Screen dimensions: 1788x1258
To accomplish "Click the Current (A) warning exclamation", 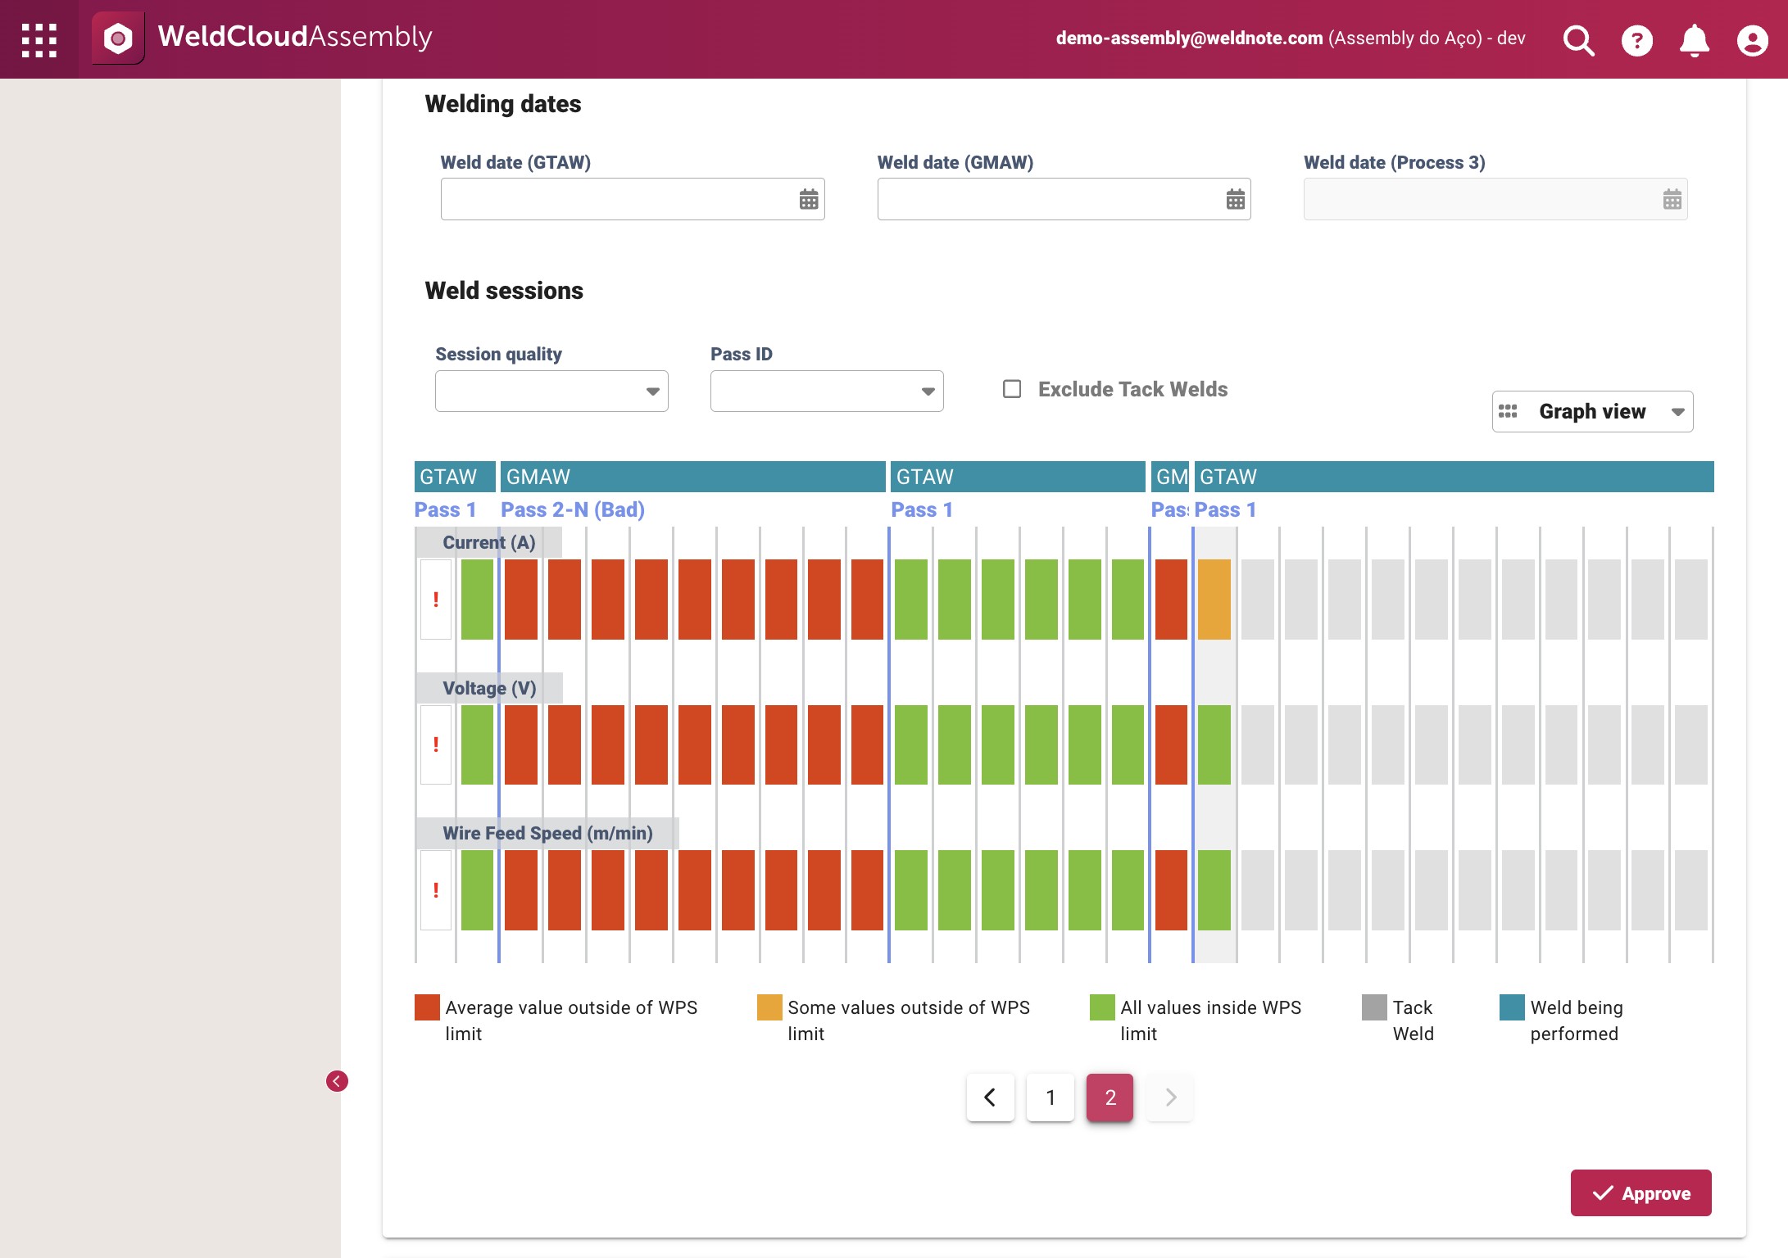I will 436,600.
